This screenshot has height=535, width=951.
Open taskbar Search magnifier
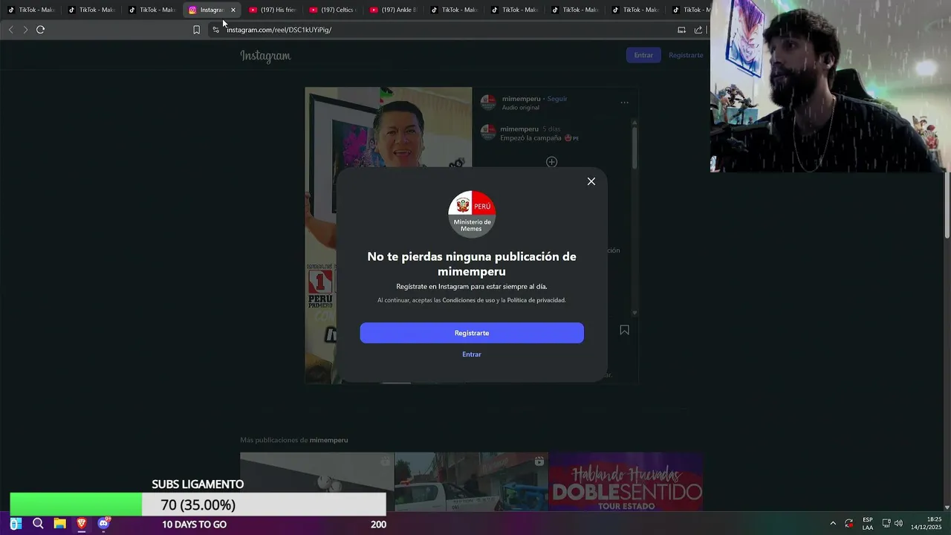(x=38, y=524)
